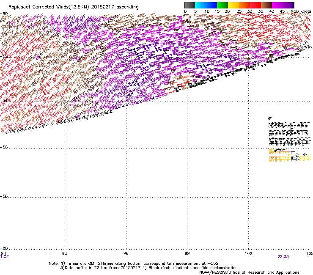Click the longitude label '99'
313x275 pixels.
click(x=187, y=253)
